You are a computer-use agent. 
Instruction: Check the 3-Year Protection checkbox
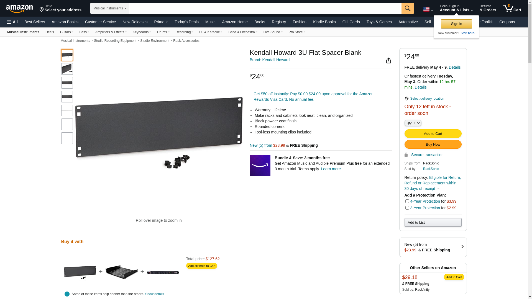point(407,208)
